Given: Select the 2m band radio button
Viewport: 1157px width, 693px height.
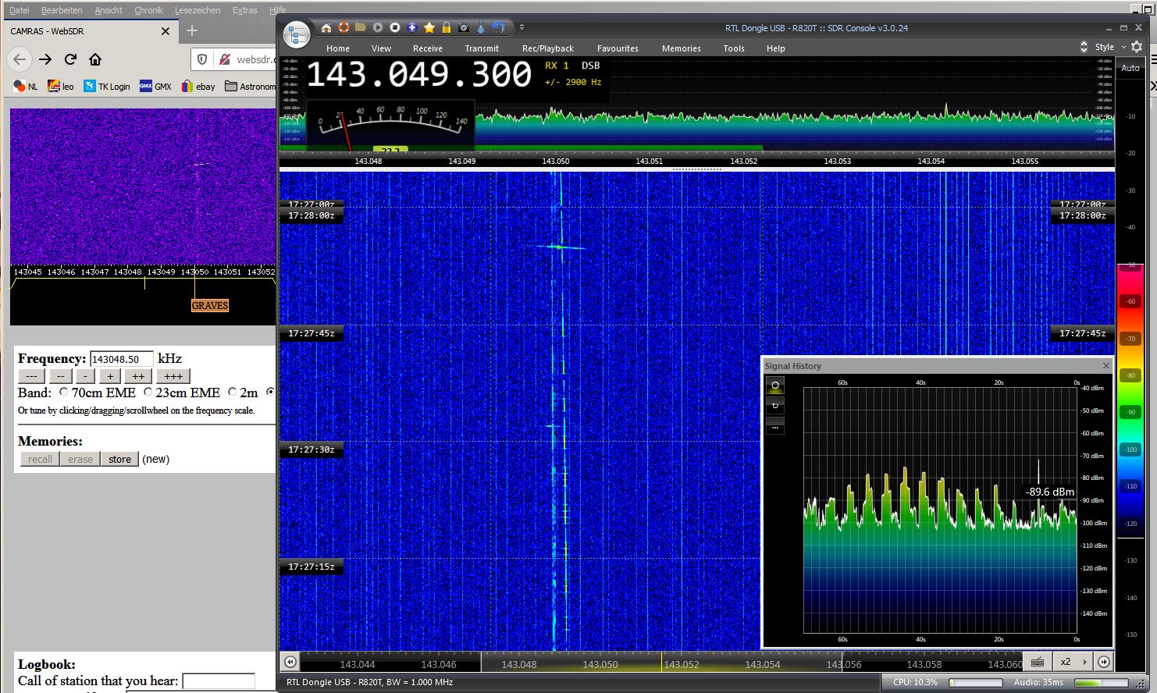Looking at the screenshot, I should [x=232, y=393].
